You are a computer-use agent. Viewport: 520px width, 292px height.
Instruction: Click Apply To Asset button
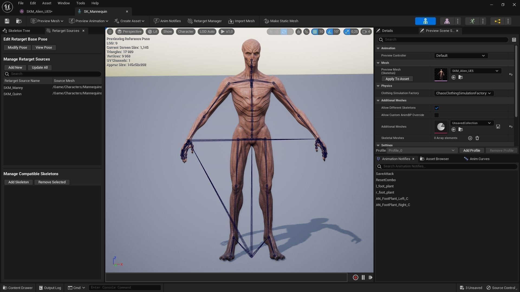(397, 79)
